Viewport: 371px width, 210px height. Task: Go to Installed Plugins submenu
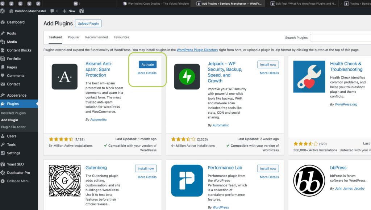[x=13, y=113]
